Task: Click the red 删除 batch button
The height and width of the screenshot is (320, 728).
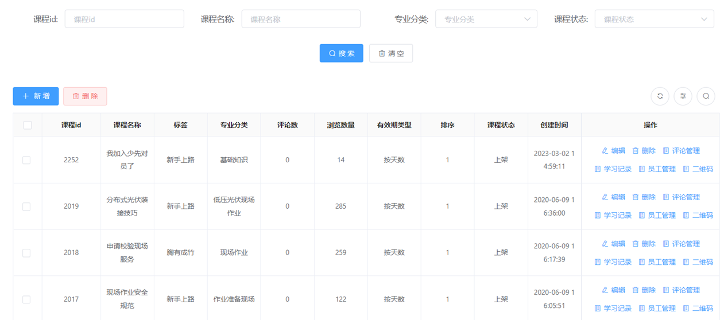Action: pos(85,96)
